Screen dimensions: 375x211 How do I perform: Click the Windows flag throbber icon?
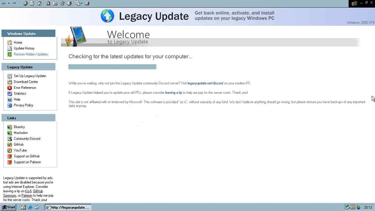(x=354, y=3)
